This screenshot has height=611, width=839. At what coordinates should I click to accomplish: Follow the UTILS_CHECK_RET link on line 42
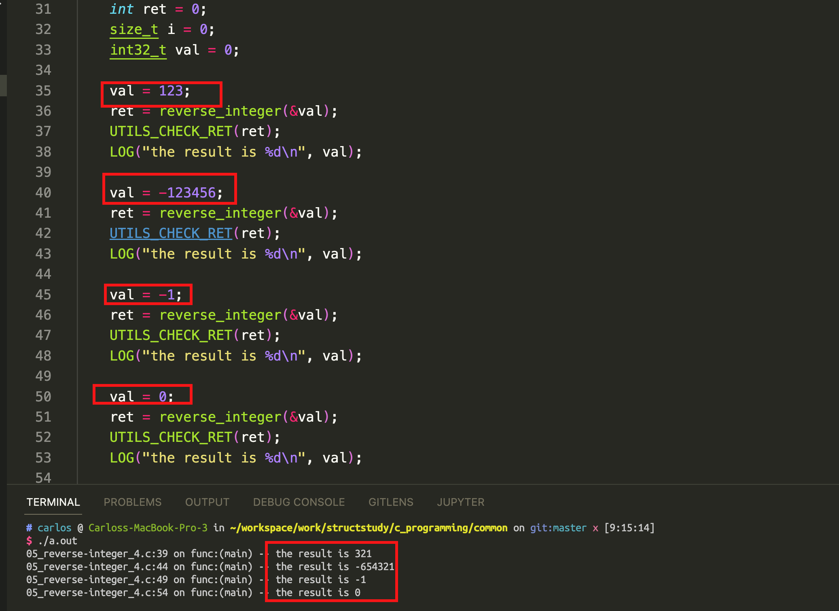pyautogui.click(x=170, y=233)
